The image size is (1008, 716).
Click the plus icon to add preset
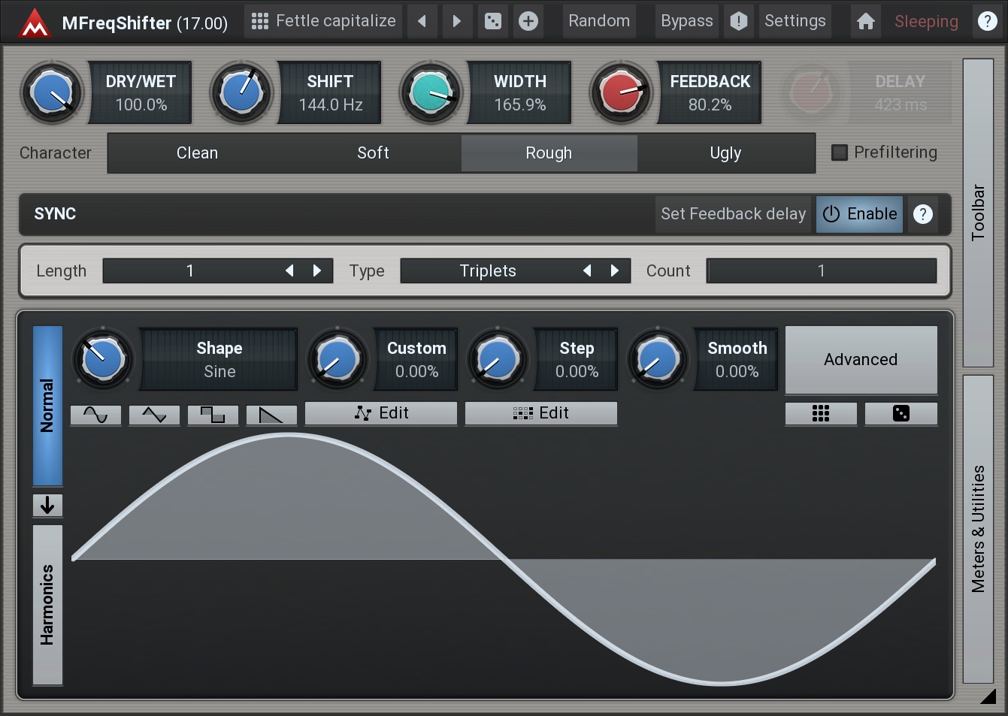point(528,21)
